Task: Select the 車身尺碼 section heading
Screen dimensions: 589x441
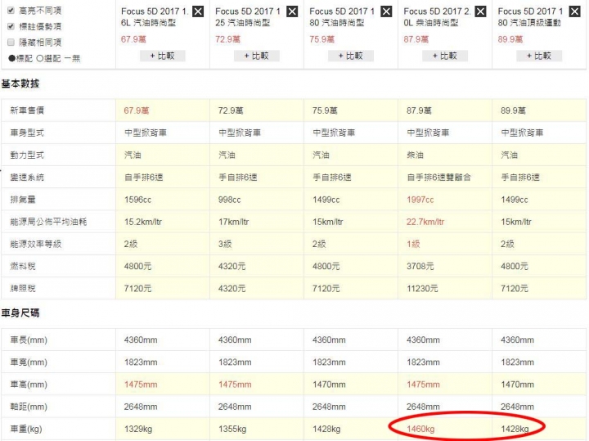Action: [20, 313]
